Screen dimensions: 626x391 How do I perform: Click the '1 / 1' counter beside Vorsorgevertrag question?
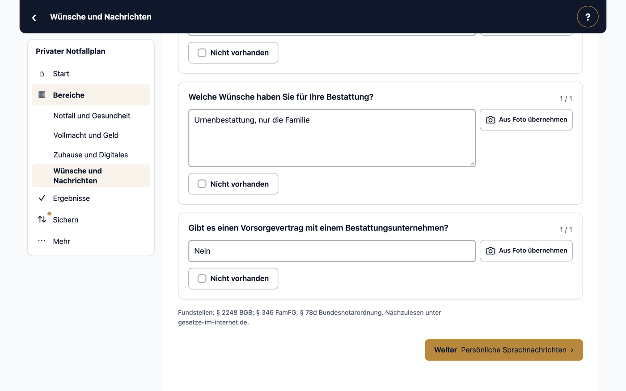point(566,229)
